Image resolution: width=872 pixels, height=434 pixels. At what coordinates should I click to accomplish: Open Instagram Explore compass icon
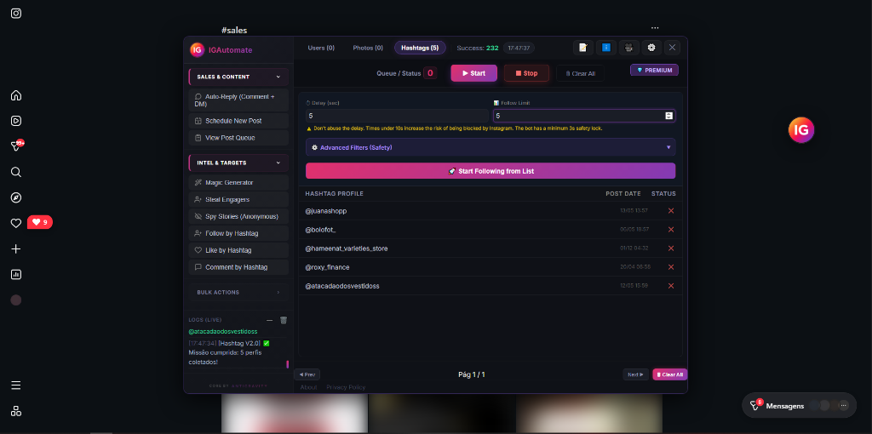click(x=16, y=197)
